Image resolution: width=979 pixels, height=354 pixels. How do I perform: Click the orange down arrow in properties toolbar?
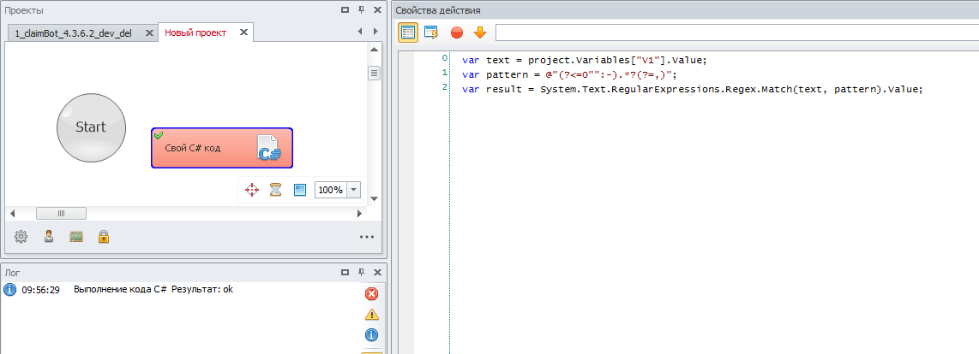(x=480, y=32)
